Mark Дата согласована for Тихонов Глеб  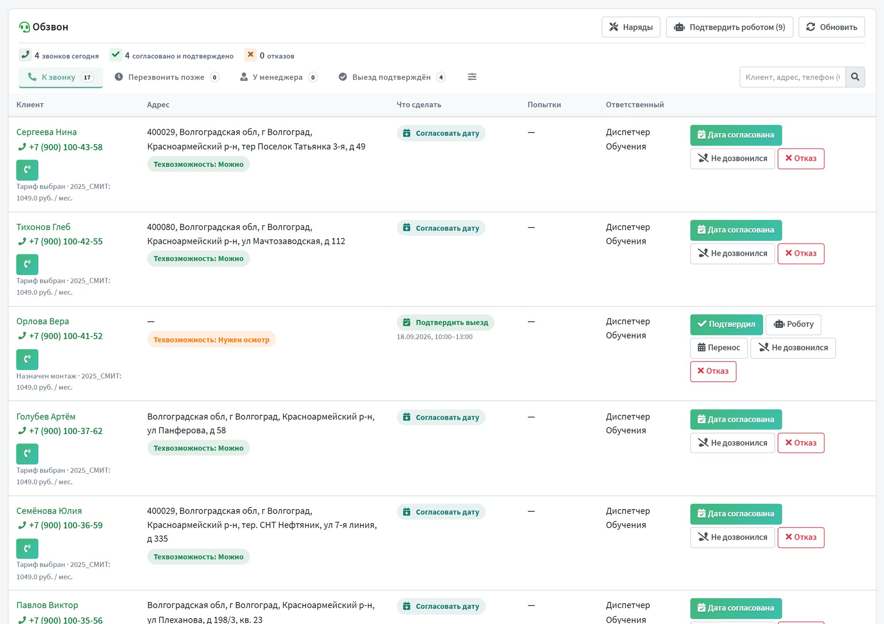coord(736,230)
